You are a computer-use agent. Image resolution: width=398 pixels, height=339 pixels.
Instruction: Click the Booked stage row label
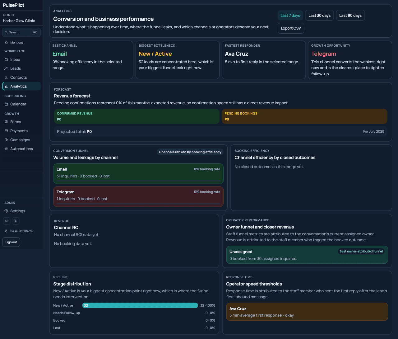click(x=59, y=320)
